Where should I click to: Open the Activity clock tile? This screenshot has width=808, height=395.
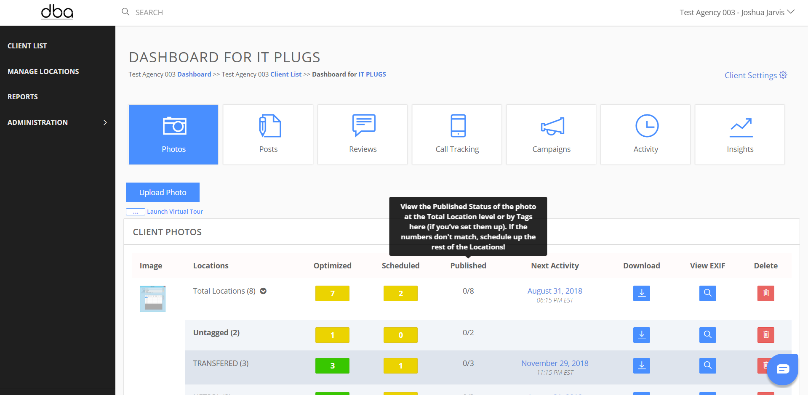tap(645, 134)
